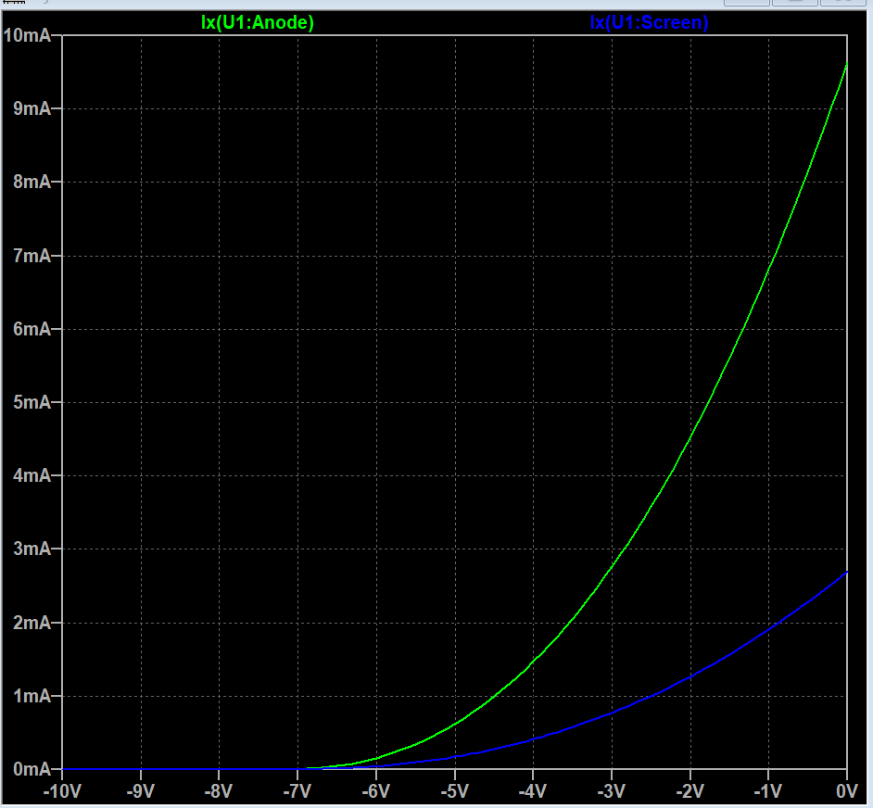Click the 0mA vertical axis label

coord(32,770)
